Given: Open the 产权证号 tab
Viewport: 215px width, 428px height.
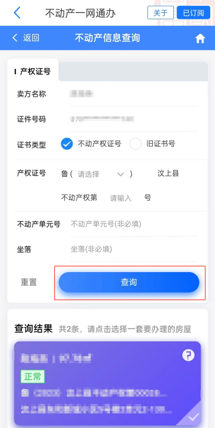Looking at the screenshot, I should pos(33,72).
